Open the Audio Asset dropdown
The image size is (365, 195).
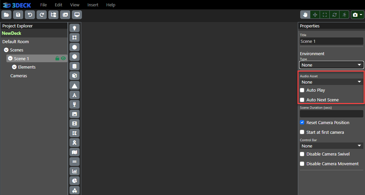coord(331,82)
